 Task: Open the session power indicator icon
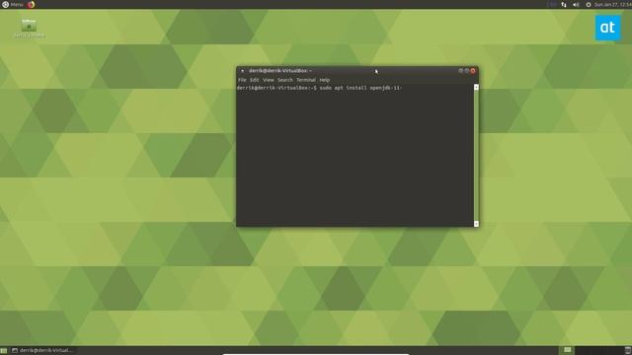[x=589, y=4]
